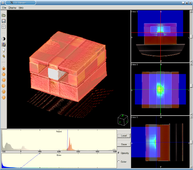This screenshot has height=170, width=193.
Task: Open the Help menu
Action: pos(21,7)
